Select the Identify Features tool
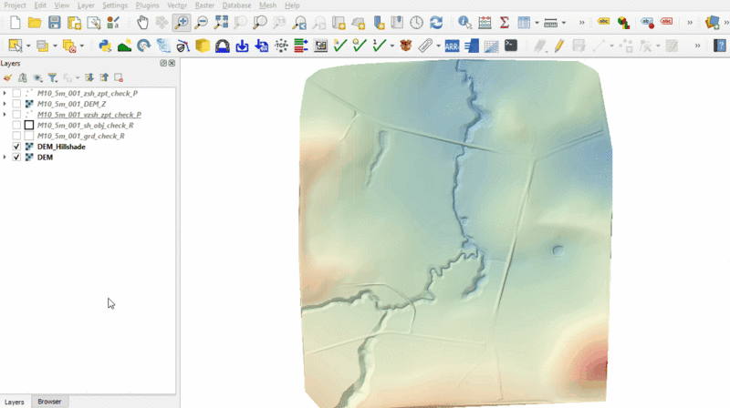The image size is (730, 408). (464, 23)
